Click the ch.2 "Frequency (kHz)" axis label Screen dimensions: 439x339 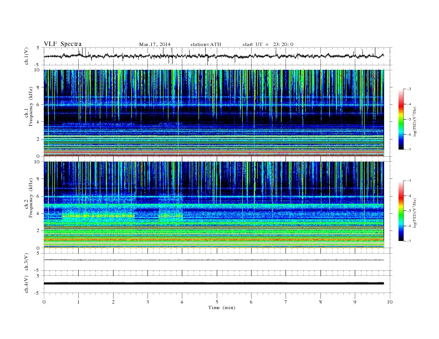[x=31, y=198]
